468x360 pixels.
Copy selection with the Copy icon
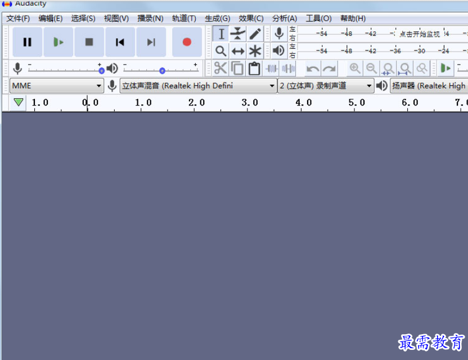tap(237, 69)
